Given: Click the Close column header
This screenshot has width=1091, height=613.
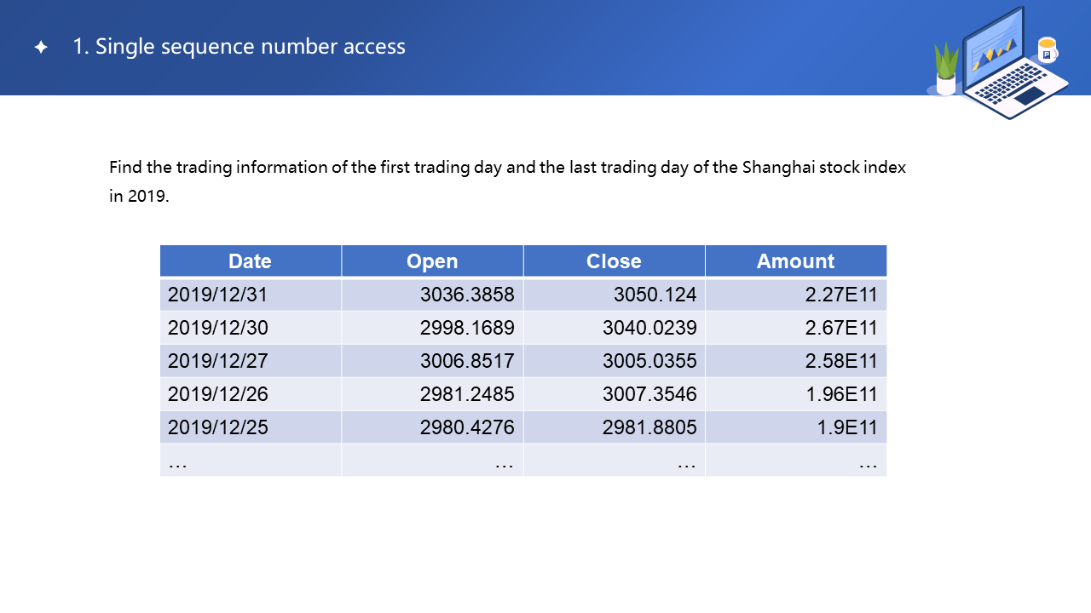Looking at the screenshot, I should (614, 261).
